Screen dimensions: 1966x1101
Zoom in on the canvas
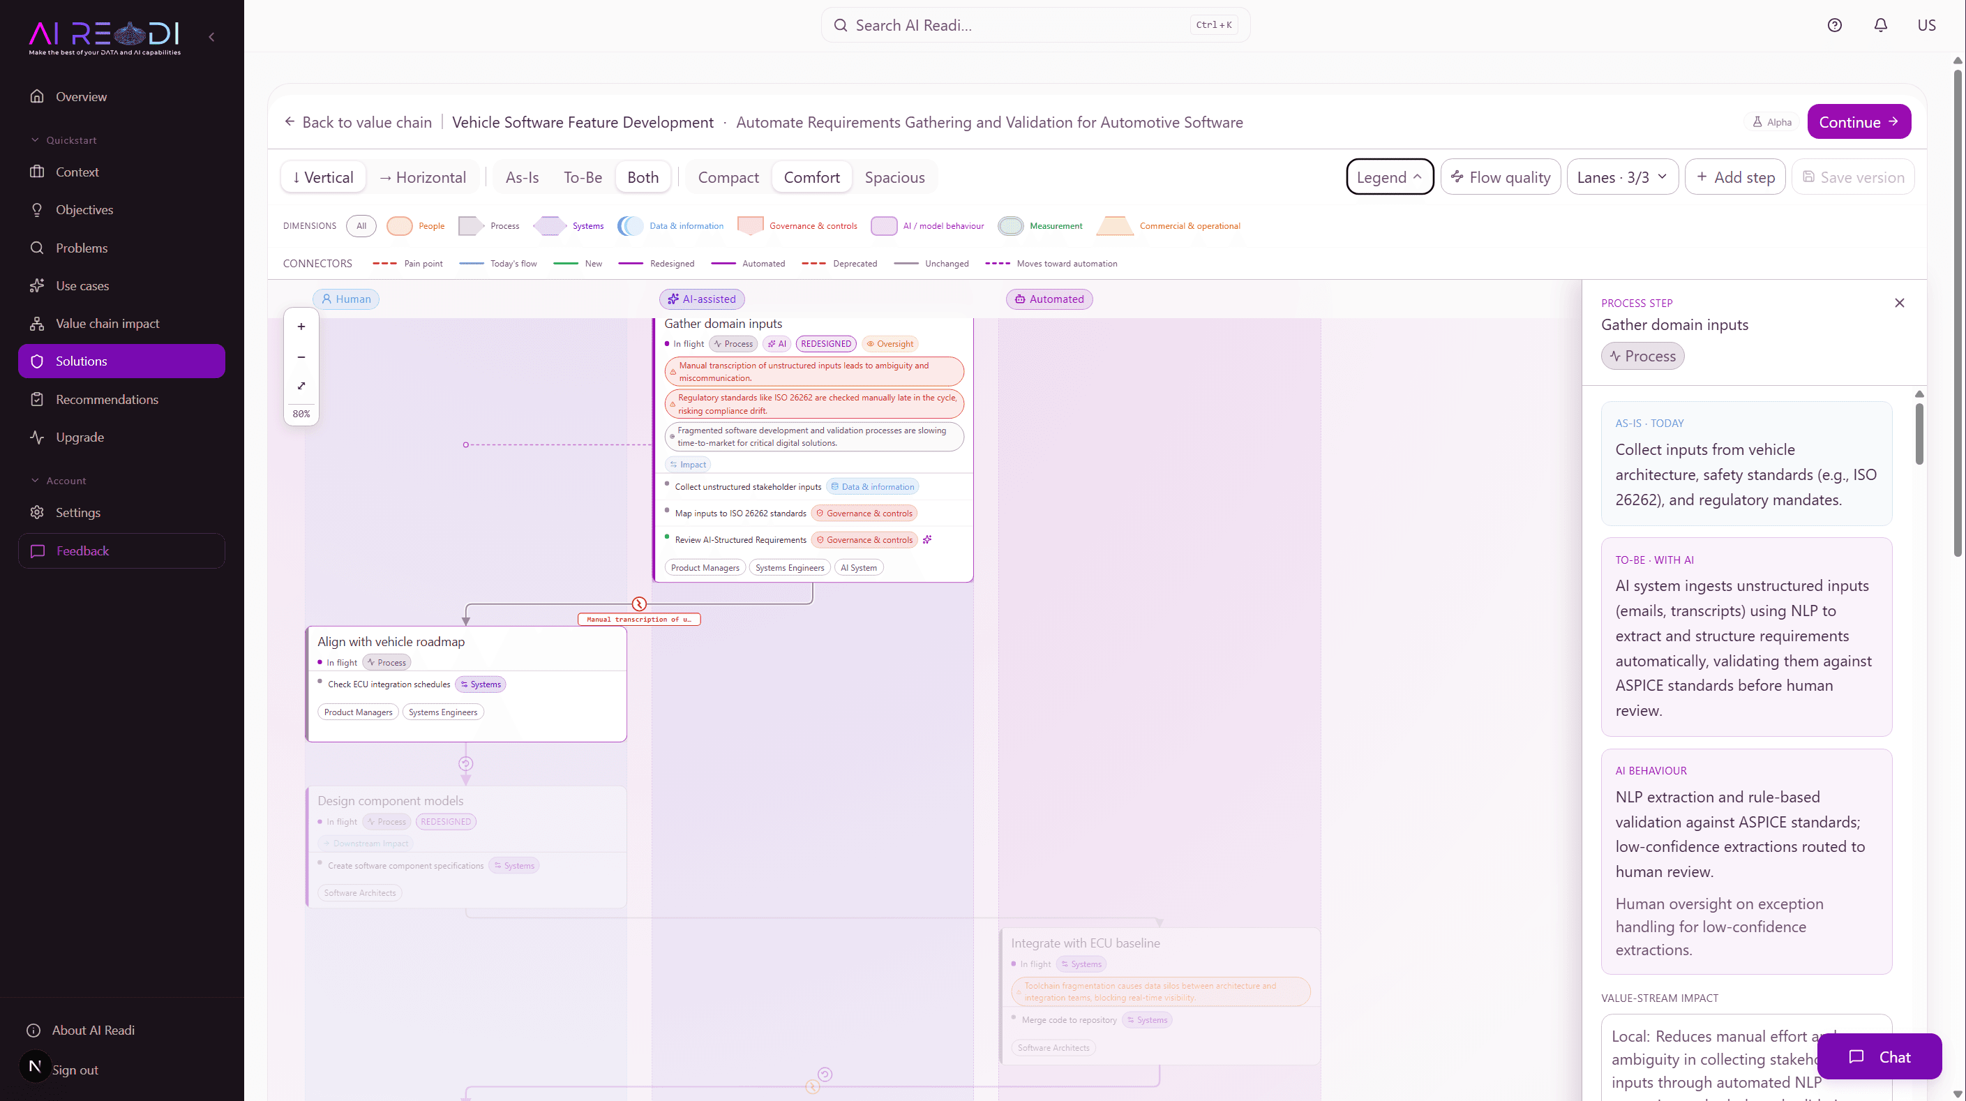(301, 327)
